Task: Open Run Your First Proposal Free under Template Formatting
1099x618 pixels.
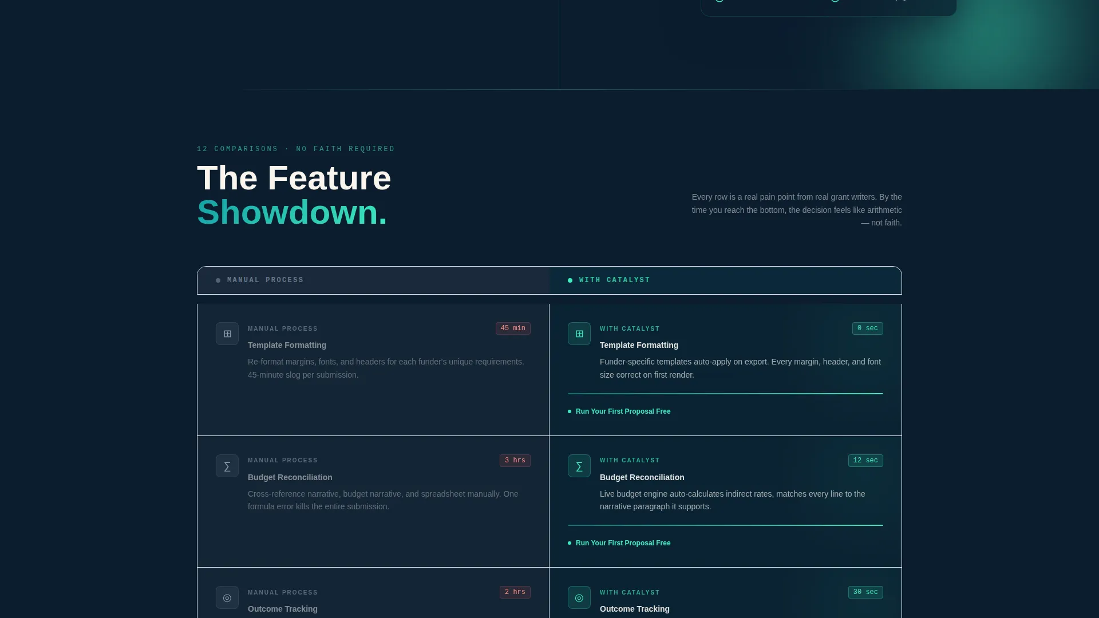Action: coord(619,411)
